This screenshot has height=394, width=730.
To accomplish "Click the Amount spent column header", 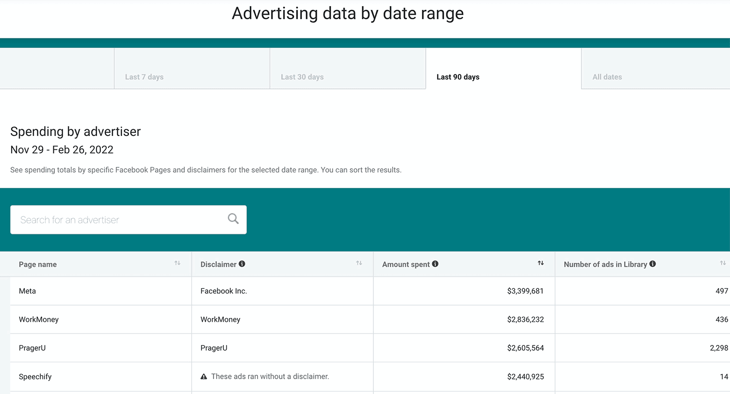I will pyautogui.click(x=406, y=264).
